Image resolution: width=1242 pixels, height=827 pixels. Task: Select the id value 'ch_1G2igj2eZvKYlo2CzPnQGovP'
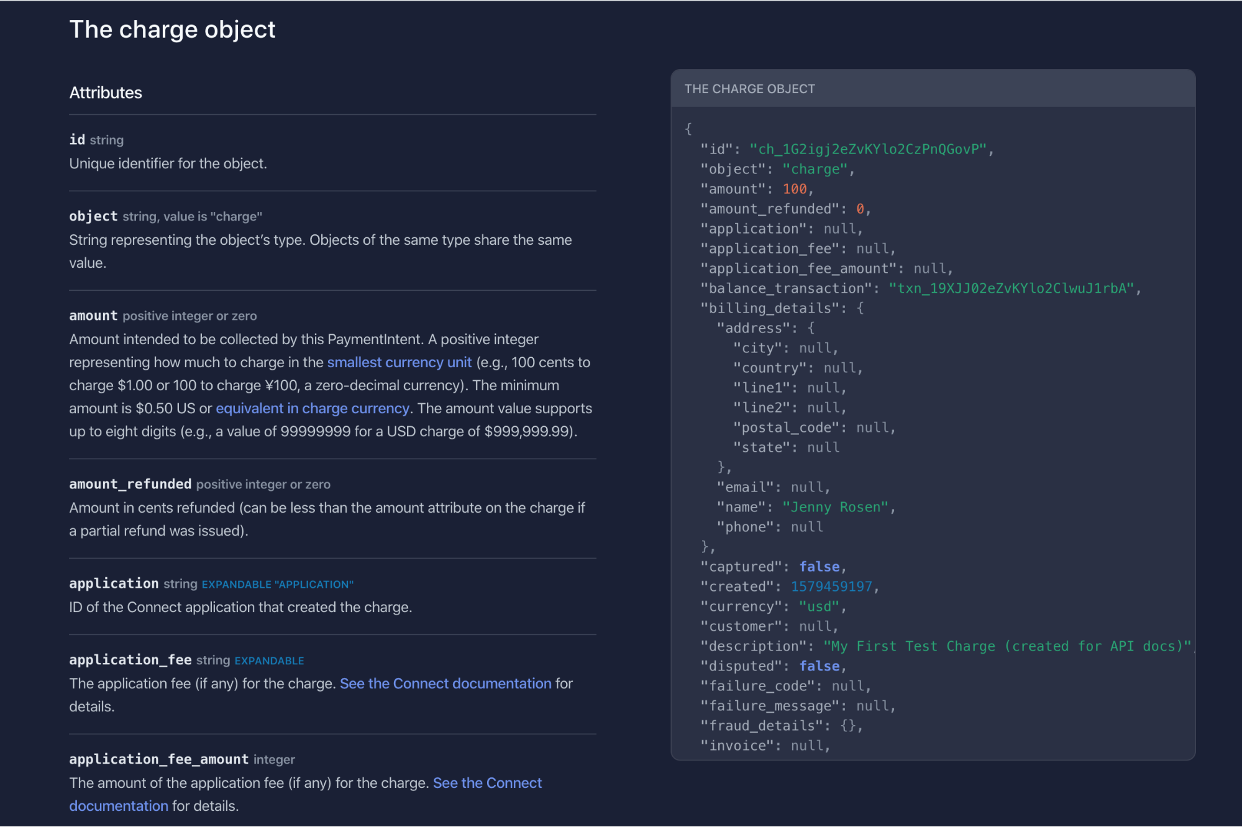tap(867, 149)
